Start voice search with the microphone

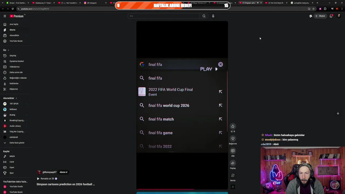click(x=213, y=16)
